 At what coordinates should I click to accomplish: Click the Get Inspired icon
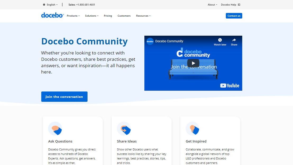pos(193,129)
